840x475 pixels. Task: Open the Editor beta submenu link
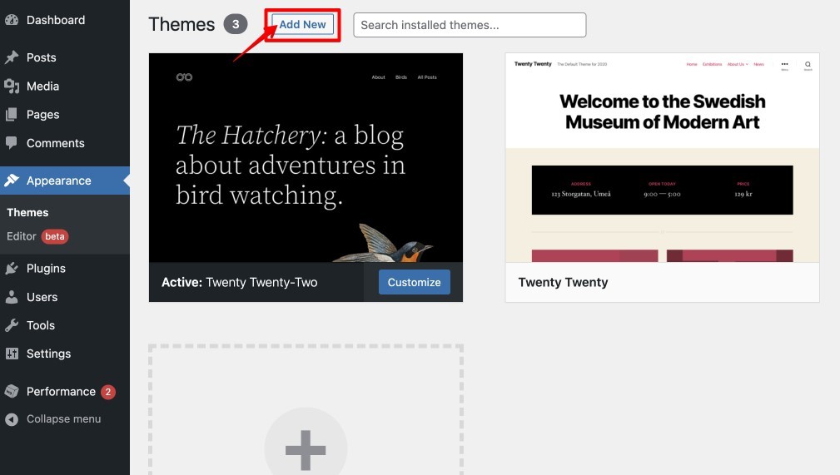click(37, 236)
